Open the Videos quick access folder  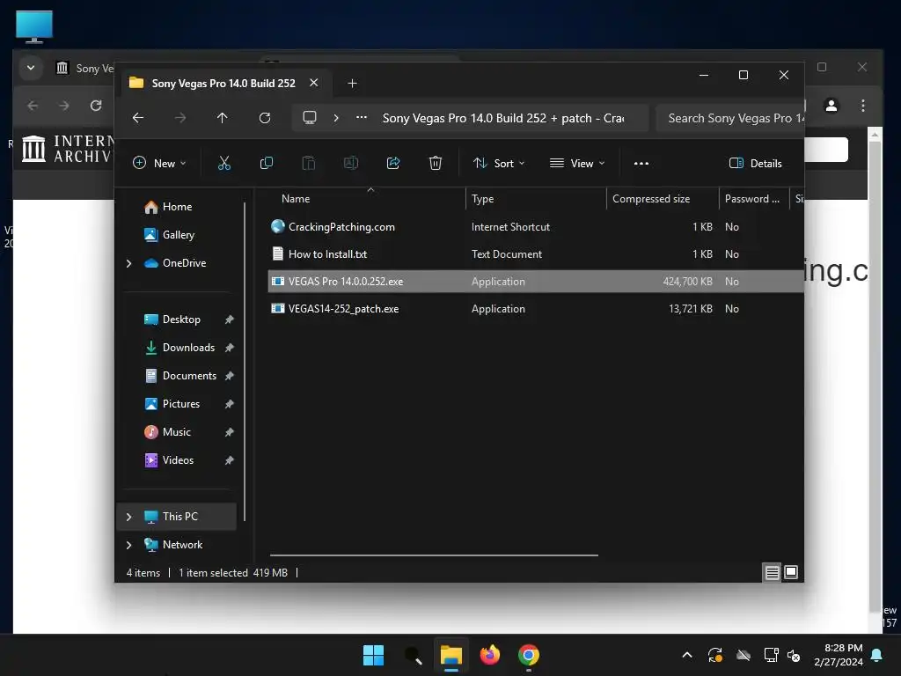click(178, 460)
